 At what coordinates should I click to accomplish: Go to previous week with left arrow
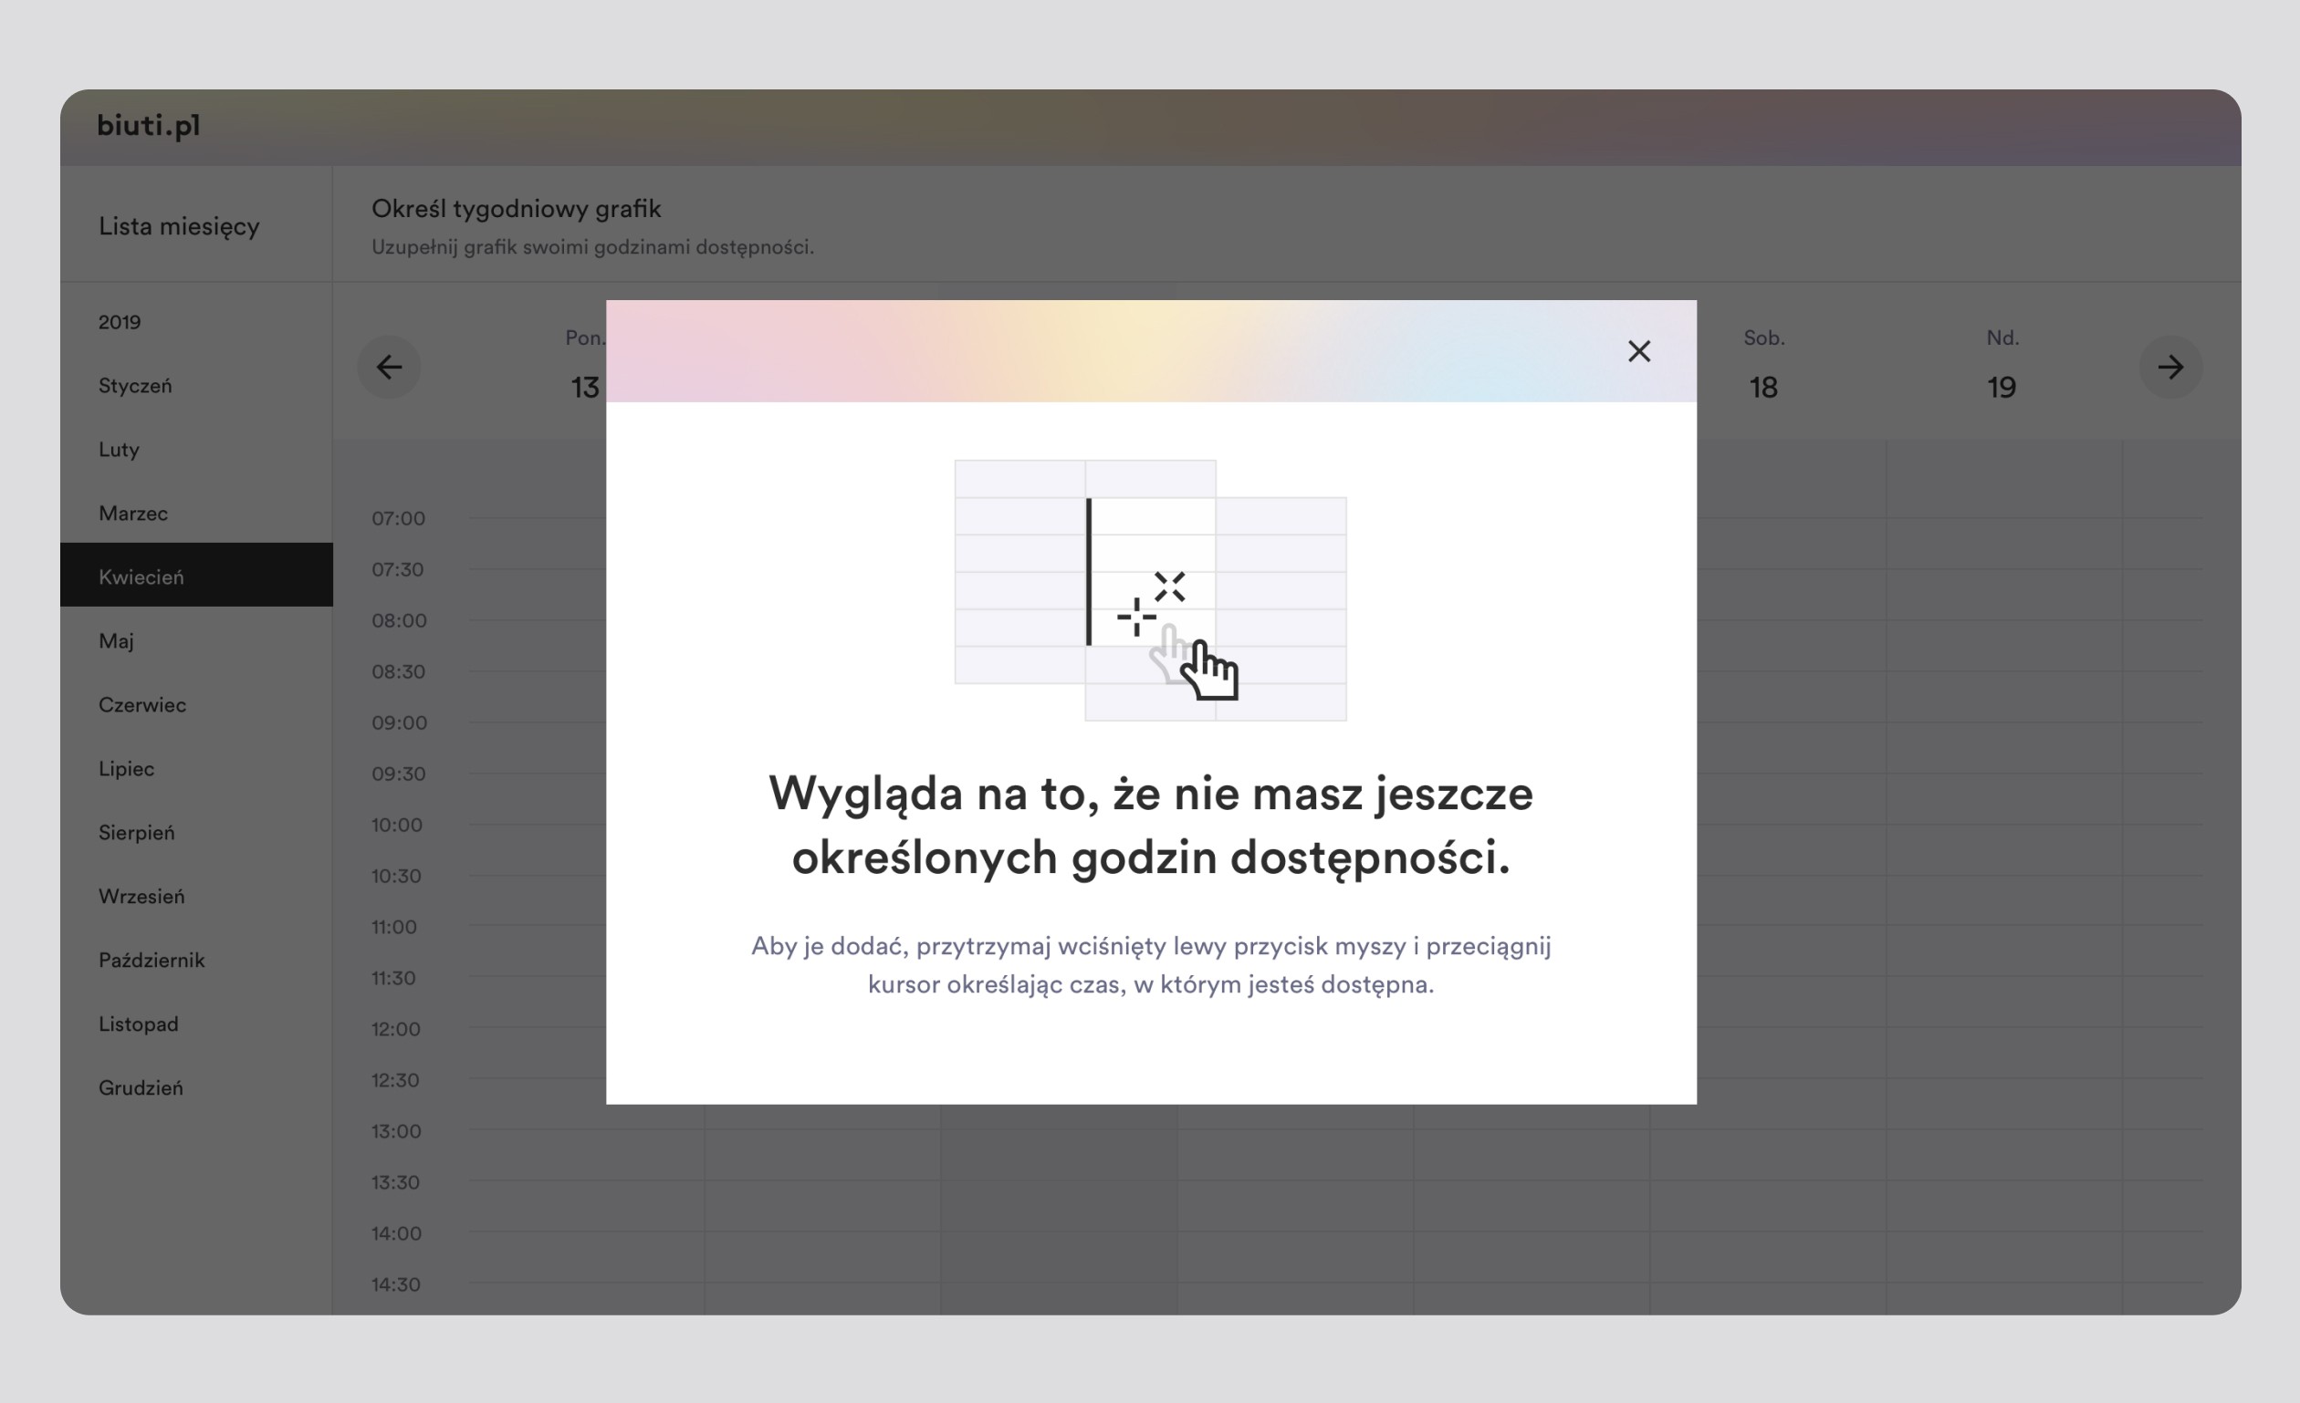(389, 368)
